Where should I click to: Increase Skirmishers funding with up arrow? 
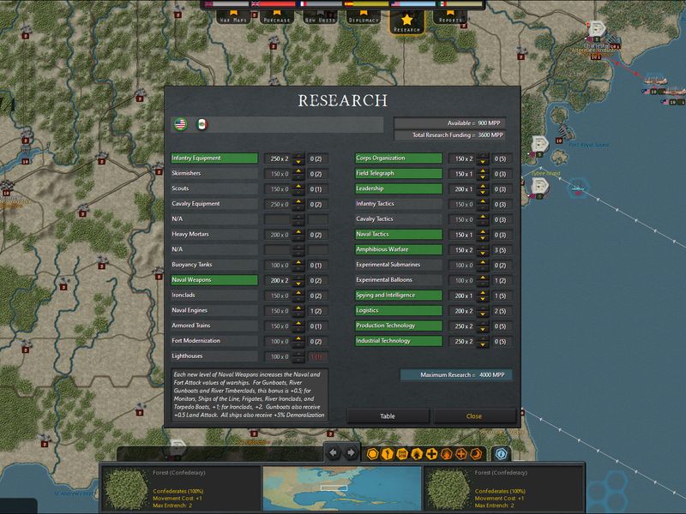tap(298, 170)
